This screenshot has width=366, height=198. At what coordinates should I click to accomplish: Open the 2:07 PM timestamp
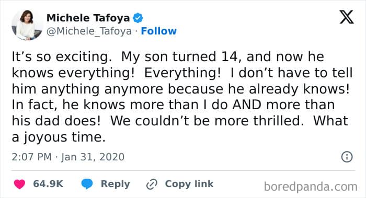coord(31,157)
